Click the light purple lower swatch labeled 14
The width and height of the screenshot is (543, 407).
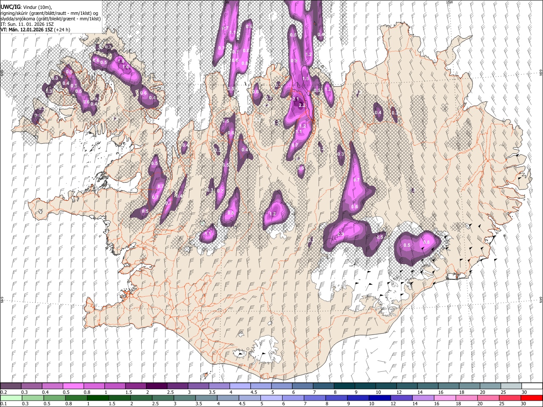pyautogui.click(x=423, y=398)
